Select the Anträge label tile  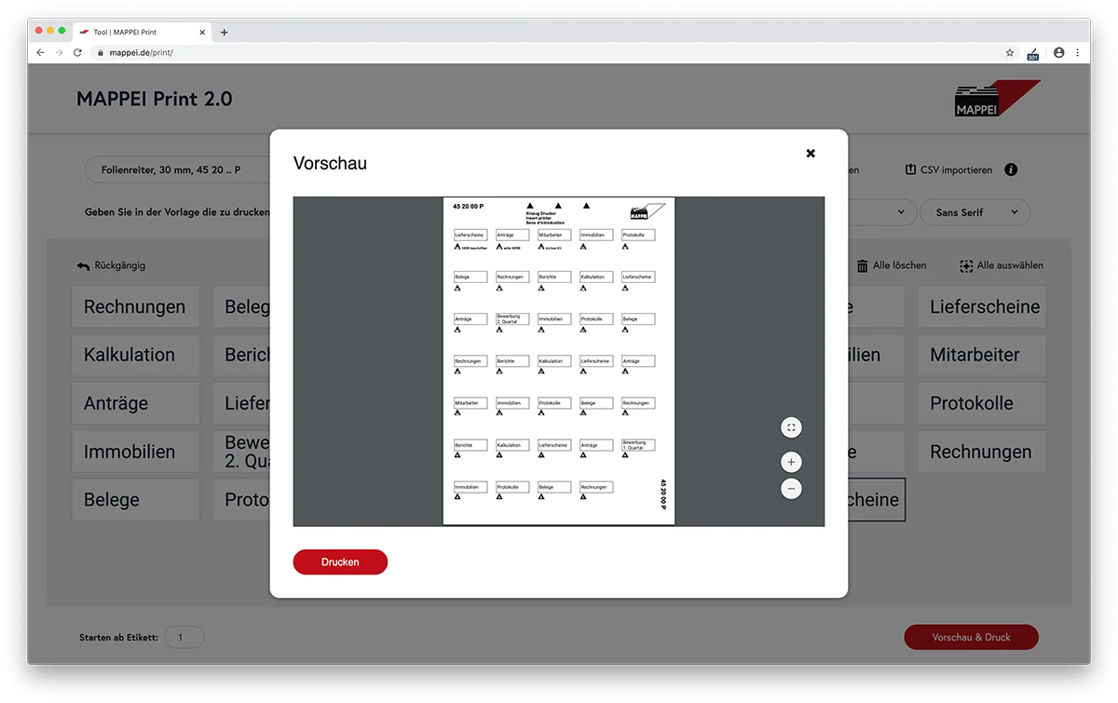point(135,403)
